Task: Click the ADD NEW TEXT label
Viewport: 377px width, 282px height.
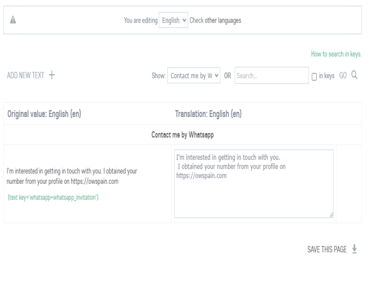Action: [x=26, y=75]
